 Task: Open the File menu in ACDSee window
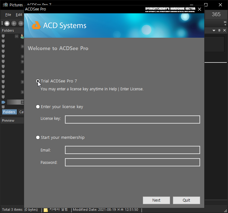pyautogui.click(x=8, y=15)
